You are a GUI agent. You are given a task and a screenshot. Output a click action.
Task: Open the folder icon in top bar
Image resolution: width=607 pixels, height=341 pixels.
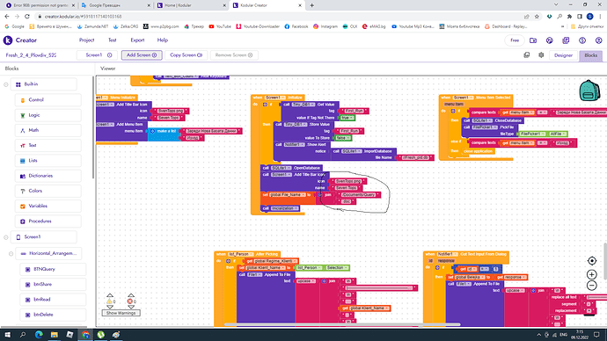click(x=533, y=40)
